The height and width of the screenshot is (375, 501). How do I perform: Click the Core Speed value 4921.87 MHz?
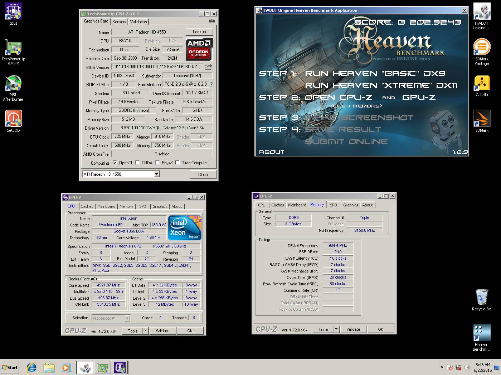[x=108, y=285]
